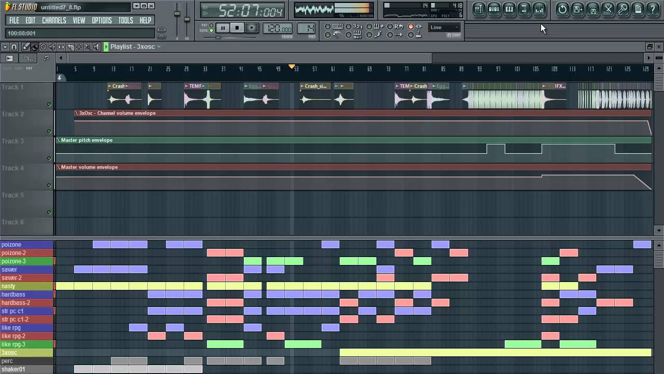Screen dimensions: 664x374
Task: Click the undo history icon
Action: (x=562, y=9)
